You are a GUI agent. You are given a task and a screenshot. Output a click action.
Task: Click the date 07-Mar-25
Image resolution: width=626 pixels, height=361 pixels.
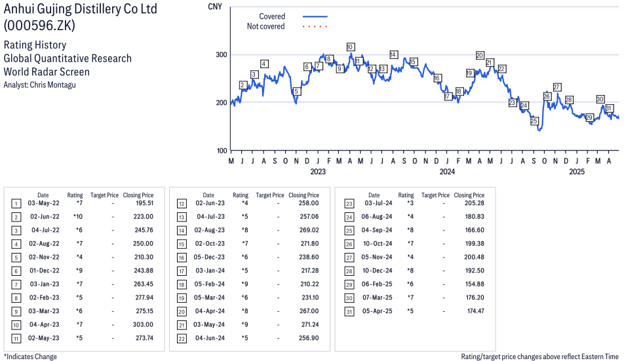coord(378,298)
